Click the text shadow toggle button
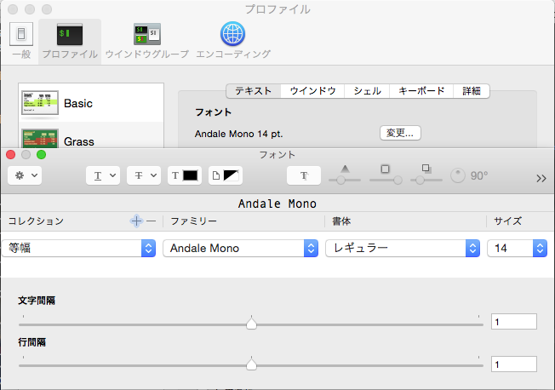The height and width of the screenshot is (390, 555). coord(304,175)
